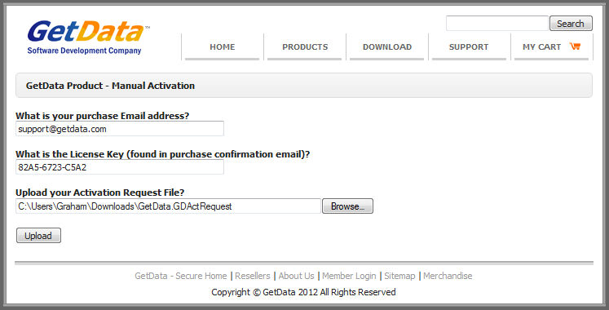Screen dimensions: 609x310
Task: Click the GetData logo
Action: click(x=88, y=38)
